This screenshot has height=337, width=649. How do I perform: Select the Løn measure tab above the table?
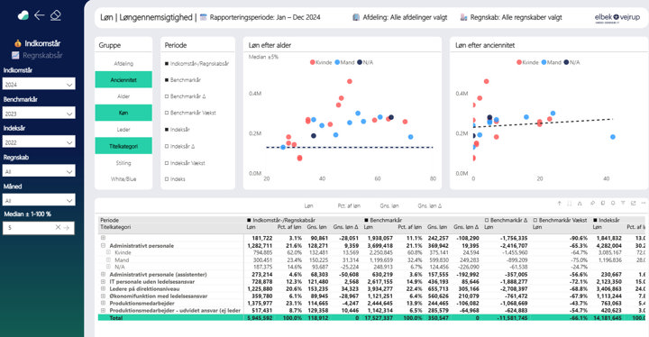tap(309, 205)
